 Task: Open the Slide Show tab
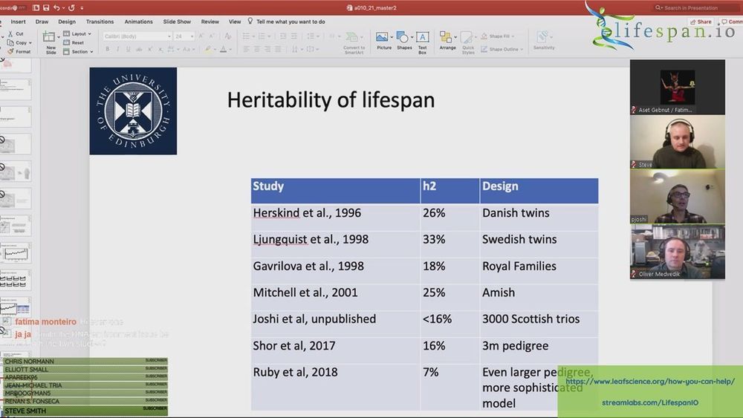[177, 22]
